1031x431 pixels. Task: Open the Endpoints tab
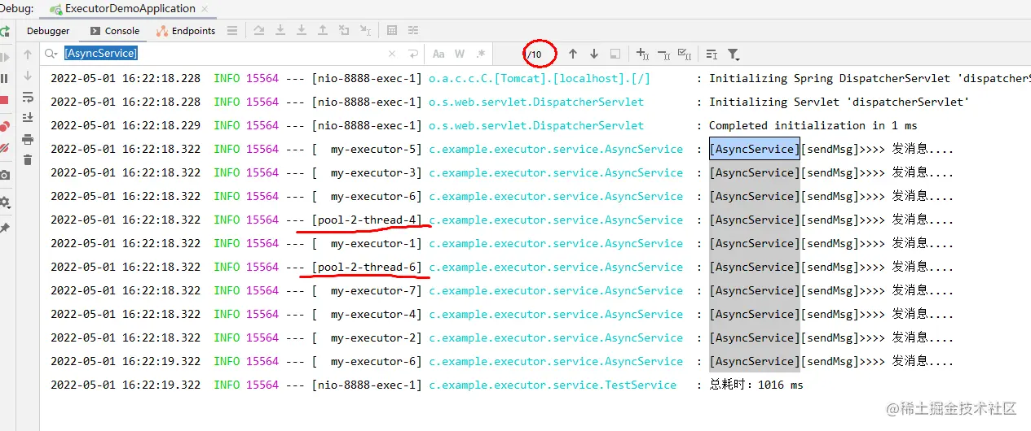[186, 31]
